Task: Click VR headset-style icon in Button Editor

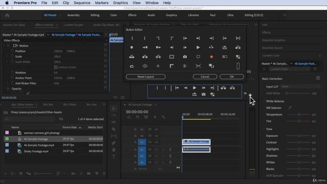Action: pyautogui.click(x=145, y=66)
